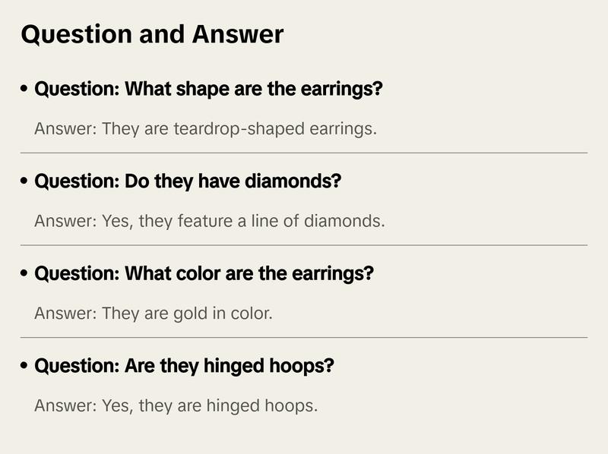The image size is (608, 454).
Task: Click the bullet before the earring shape question
Action: click(x=25, y=90)
